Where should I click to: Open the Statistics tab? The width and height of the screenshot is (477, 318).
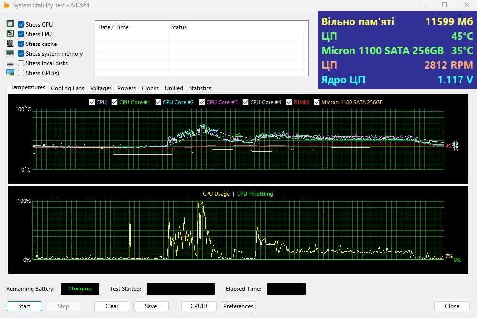200,88
